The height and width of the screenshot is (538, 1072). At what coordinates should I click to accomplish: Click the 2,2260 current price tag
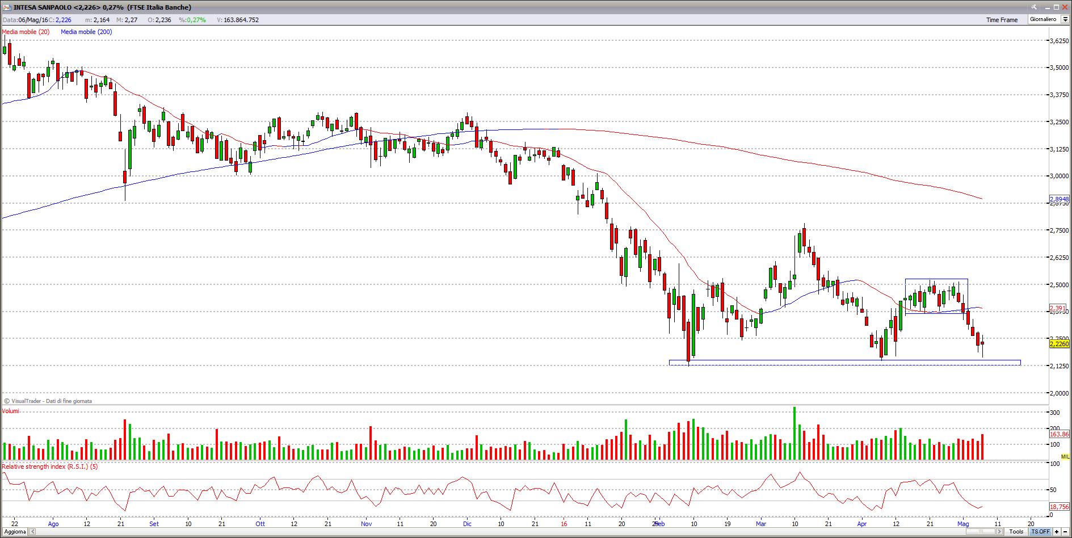coord(1059,344)
